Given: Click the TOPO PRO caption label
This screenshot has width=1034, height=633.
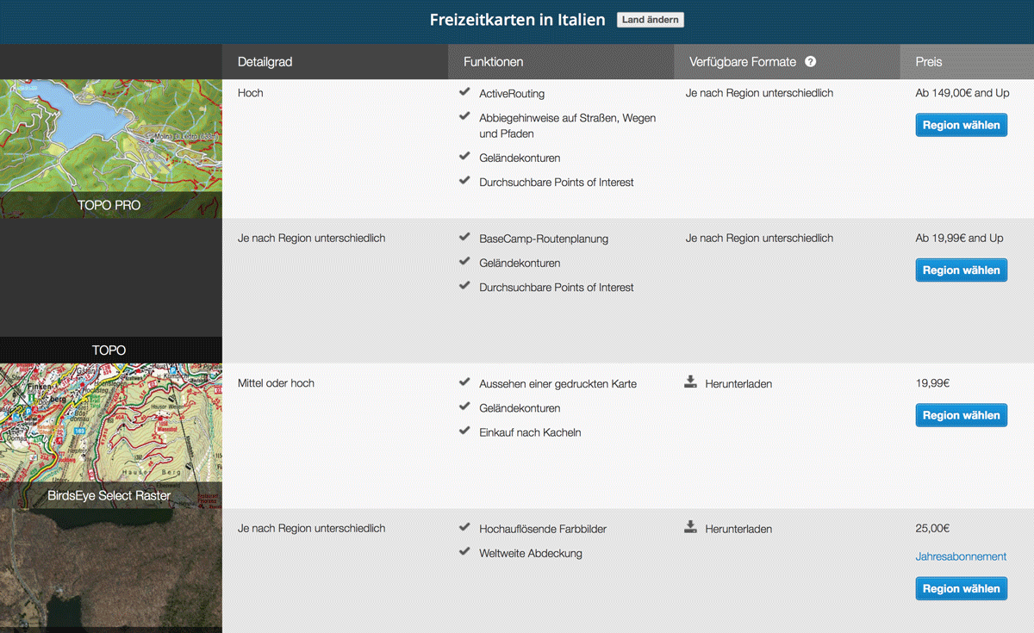Looking at the screenshot, I should (109, 205).
